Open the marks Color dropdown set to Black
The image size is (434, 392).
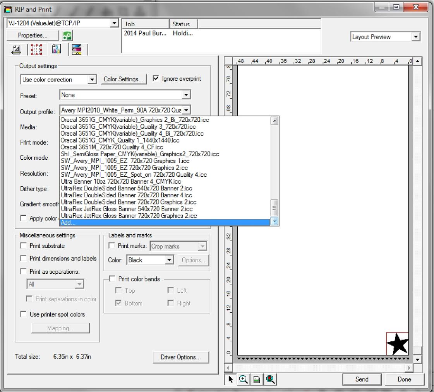(150, 260)
